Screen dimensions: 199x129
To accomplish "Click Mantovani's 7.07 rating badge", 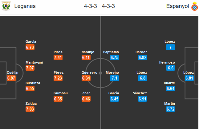I will click(x=30, y=68).
